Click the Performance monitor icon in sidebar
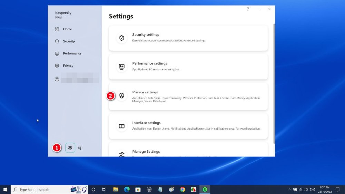Viewport: 345px width, 194px height. click(57, 54)
